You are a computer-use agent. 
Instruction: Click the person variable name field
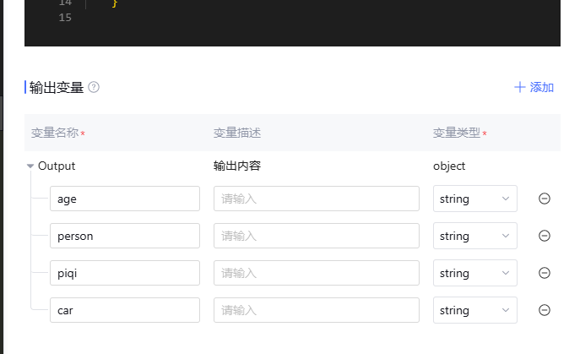(124, 236)
